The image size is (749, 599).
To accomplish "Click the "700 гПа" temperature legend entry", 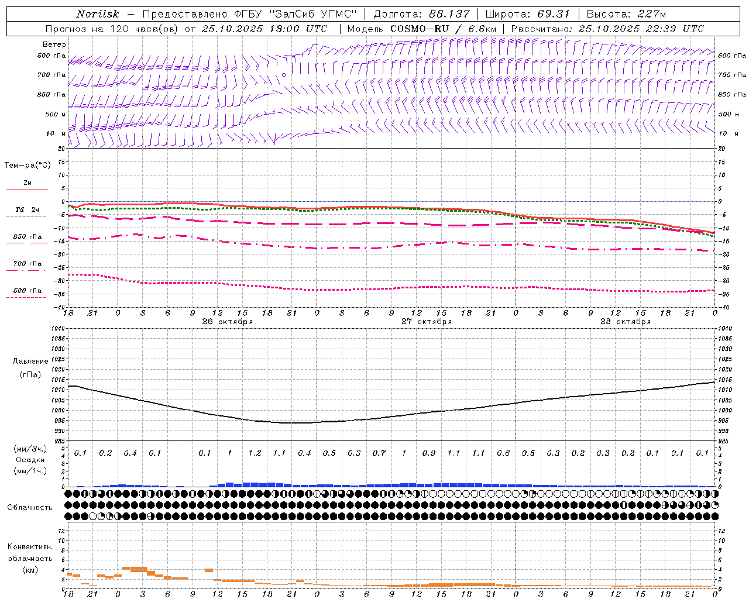I will click(x=28, y=263).
